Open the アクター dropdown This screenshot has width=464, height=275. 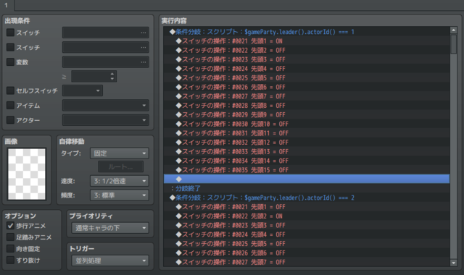tap(105, 120)
